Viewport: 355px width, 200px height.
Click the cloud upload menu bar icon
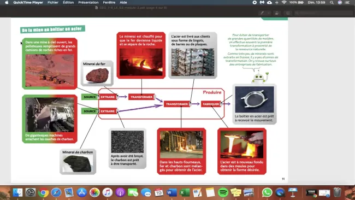point(269,3)
